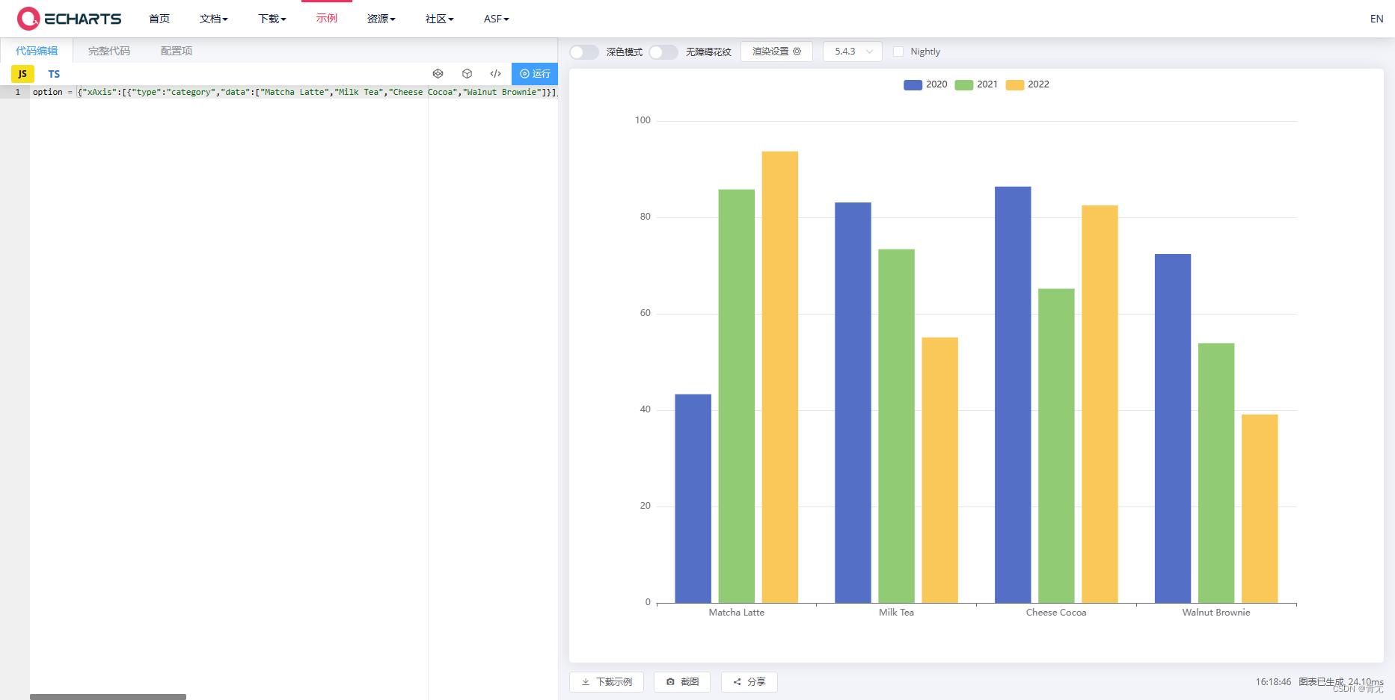Switch editor to TS language

pos(54,74)
